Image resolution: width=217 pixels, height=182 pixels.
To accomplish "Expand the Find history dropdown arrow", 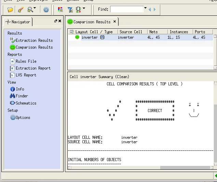I will 145,9.
